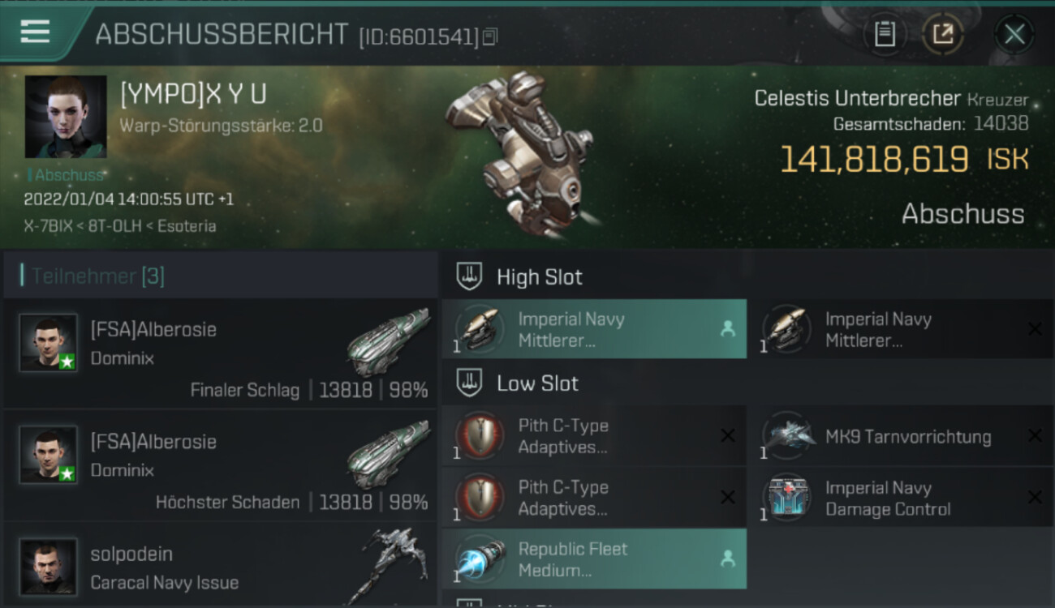
Task: Click solpodein pilot portrait
Action: 48,567
